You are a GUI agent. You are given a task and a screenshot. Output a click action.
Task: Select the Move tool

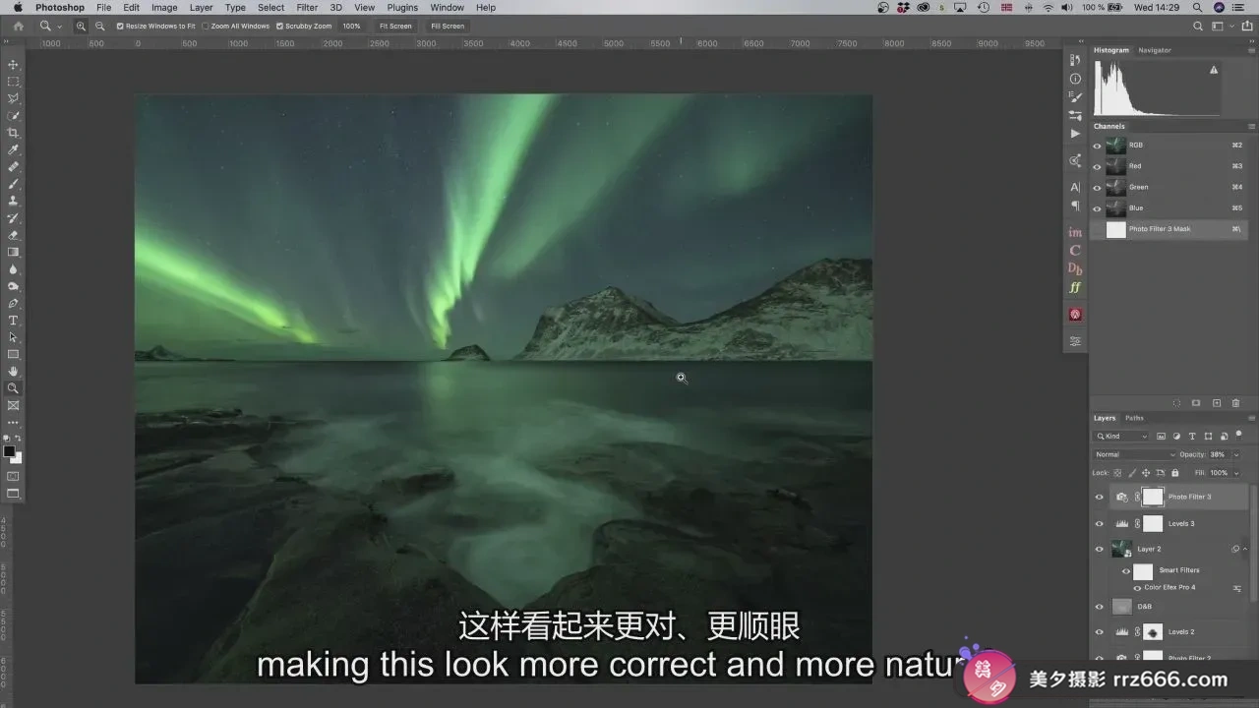[x=13, y=64]
